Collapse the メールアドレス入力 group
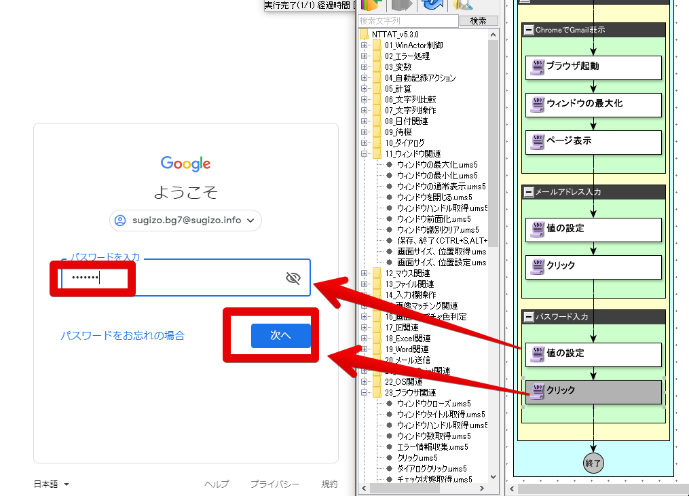The width and height of the screenshot is (689, 496). click(x=529, y=192)
